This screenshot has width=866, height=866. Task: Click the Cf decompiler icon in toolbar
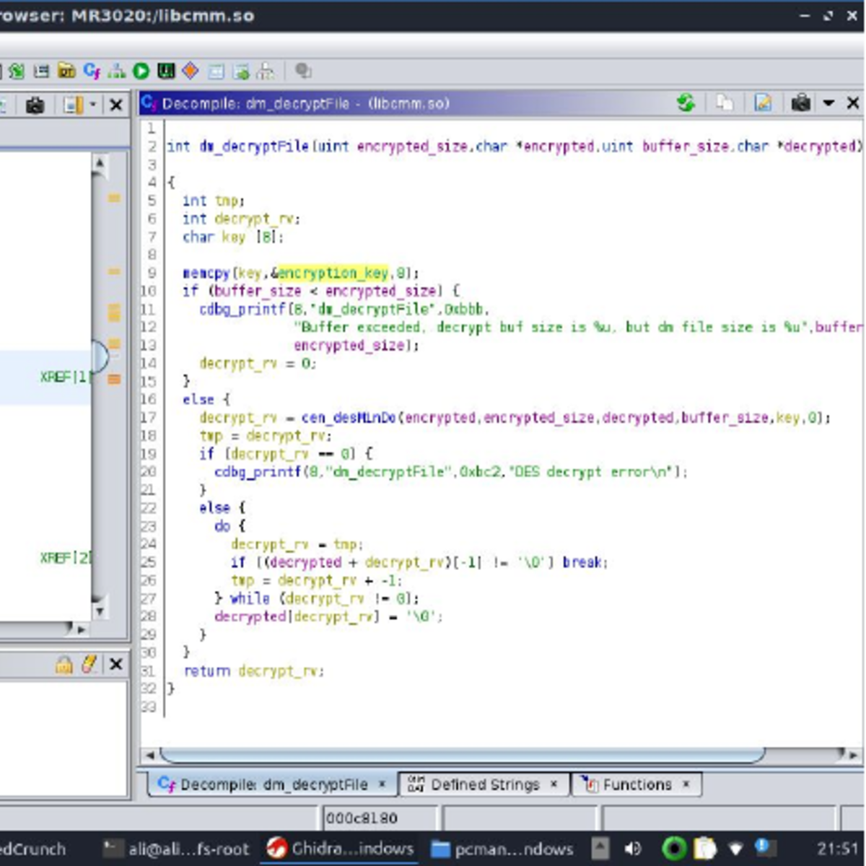point(92,71)
